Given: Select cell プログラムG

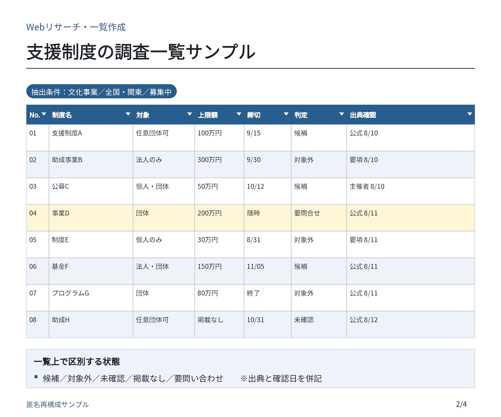Looking at the screenshot, I should (91, 298).
